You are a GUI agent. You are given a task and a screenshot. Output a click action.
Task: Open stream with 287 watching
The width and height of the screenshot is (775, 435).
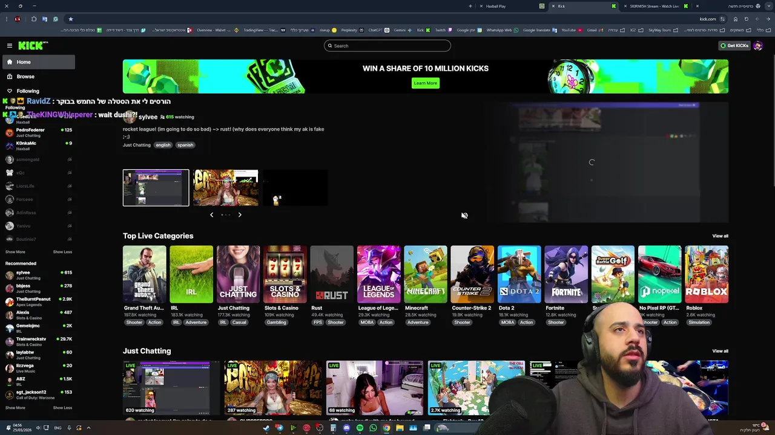273,388
